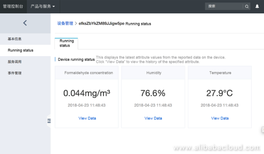This screenshot has width=264, height=154.
Task: View Data for Formaldehyde concentration
Action: [x=87, y=118]
